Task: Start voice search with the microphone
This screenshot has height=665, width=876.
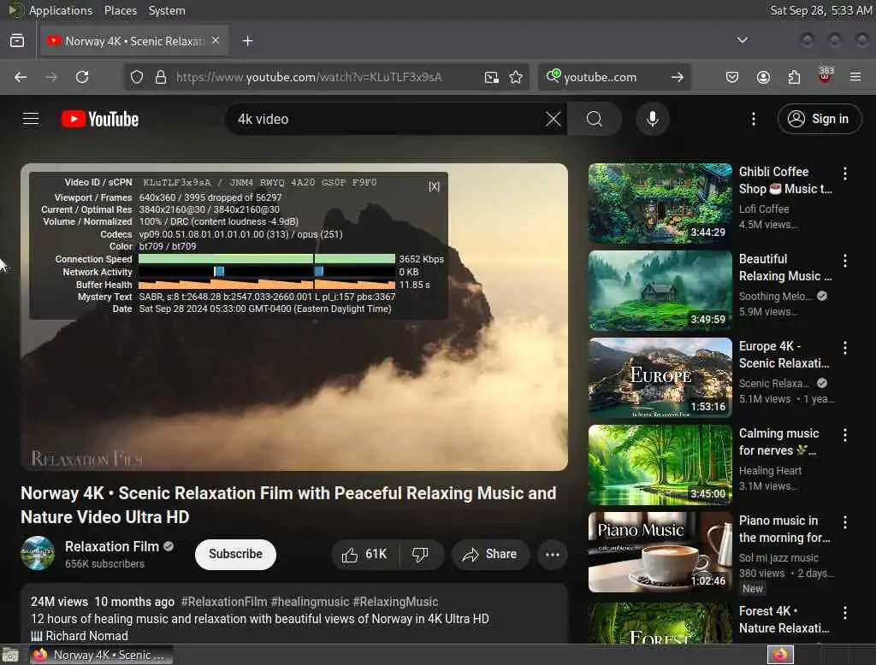Action: click(652, 119)
